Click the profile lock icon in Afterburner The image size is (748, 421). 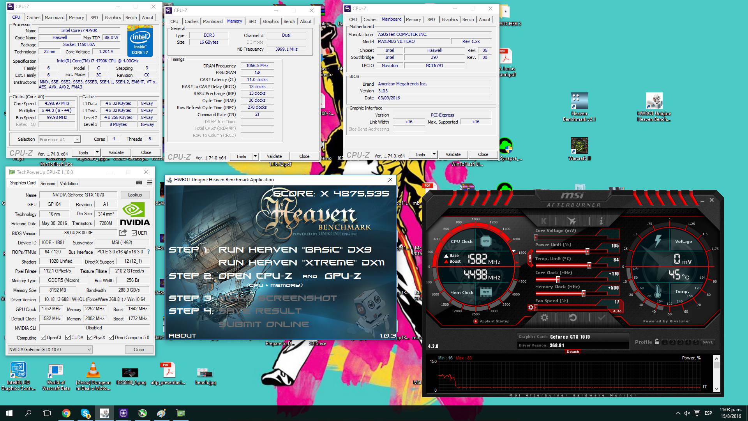657,342
